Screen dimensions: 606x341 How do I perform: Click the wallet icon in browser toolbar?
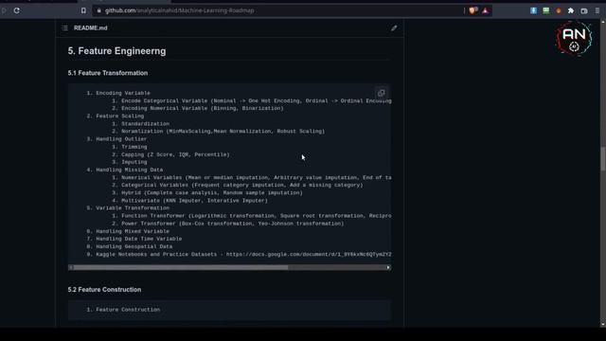coord(584,10)
